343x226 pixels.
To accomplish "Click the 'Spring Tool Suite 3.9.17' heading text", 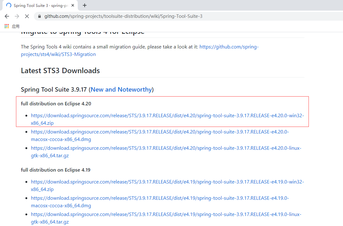I will click(54, 89).
